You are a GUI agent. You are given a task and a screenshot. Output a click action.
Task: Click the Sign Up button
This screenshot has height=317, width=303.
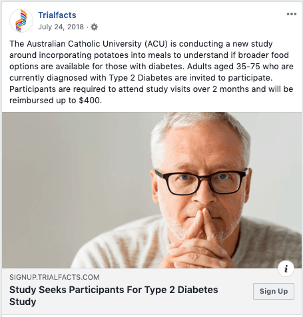[274, 291]
